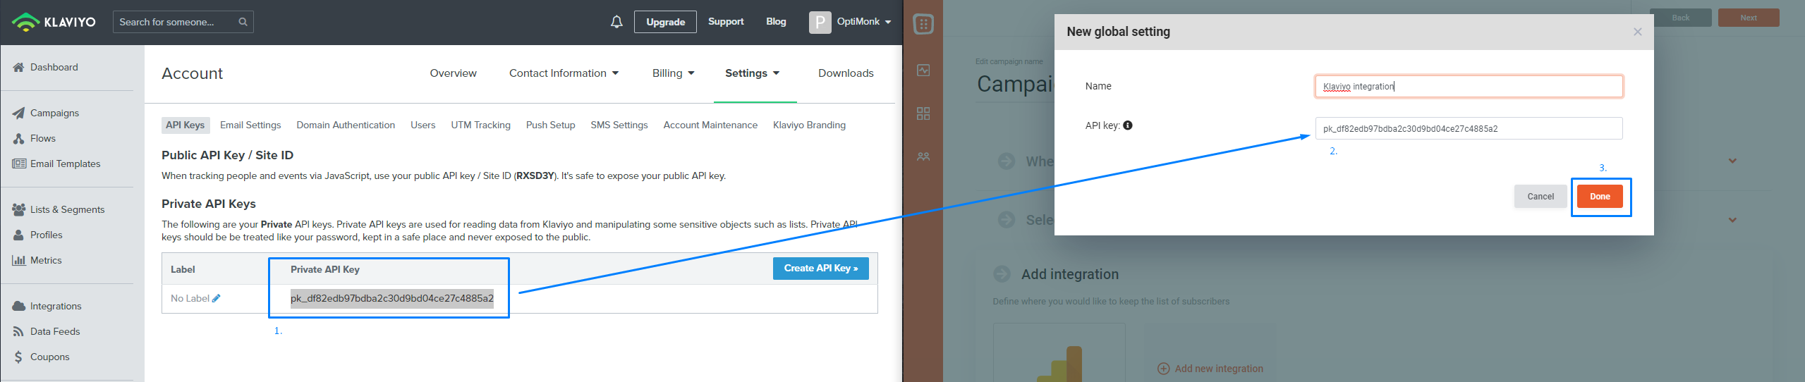The image size is (1805, 382).
Task: Select the API Keys sub-tab
Action: 185,125
